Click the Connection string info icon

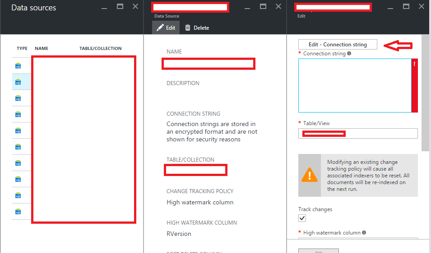(349, 54)
